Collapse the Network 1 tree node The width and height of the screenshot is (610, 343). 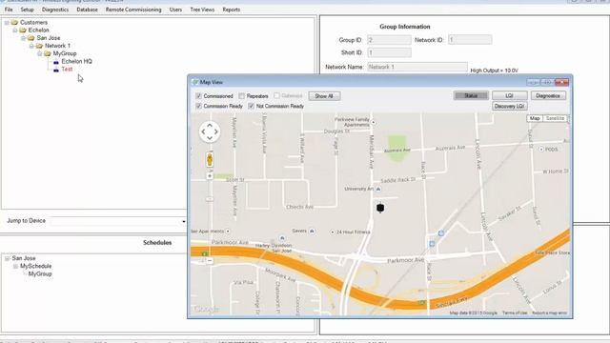31,46
